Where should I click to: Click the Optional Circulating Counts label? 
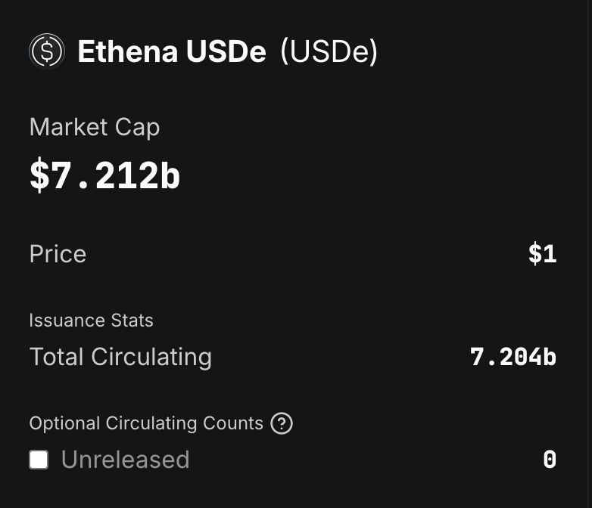click(x=146, y=423)
